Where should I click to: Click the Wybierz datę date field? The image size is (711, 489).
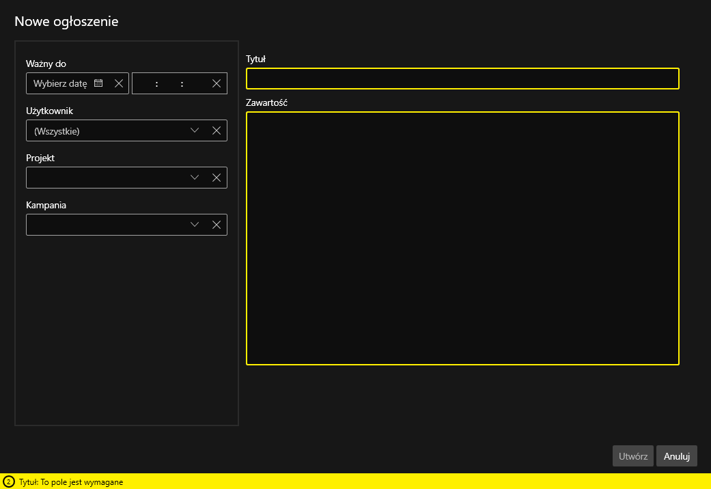[x=60, y=84]
